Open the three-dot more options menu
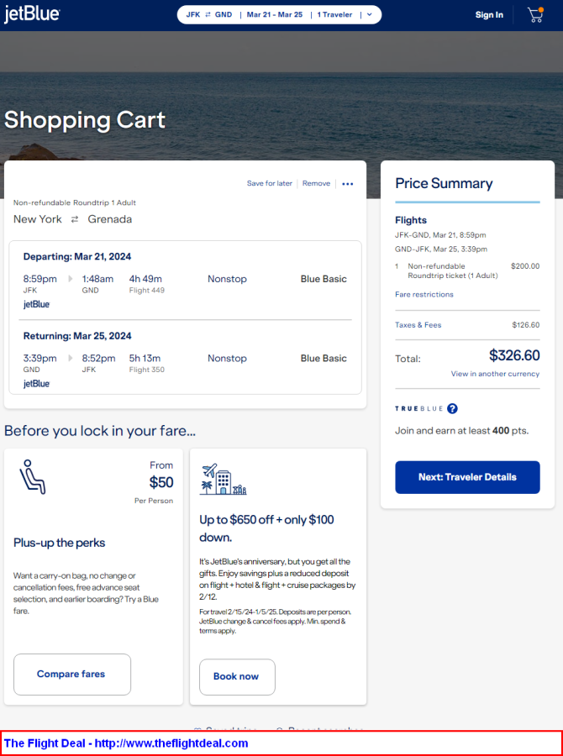Viewport: 563px width, 756px height. click(348, 184)
